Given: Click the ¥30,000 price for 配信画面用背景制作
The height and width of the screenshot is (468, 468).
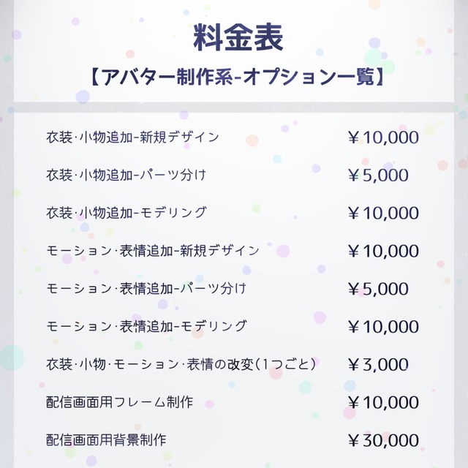Looking at the screenshot, I should click(383, 440).
